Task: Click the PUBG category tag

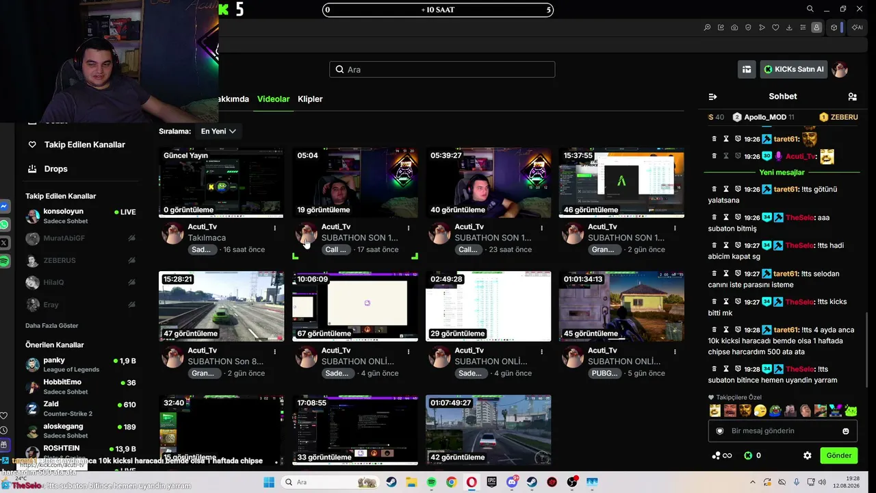Action: (606, 373)
